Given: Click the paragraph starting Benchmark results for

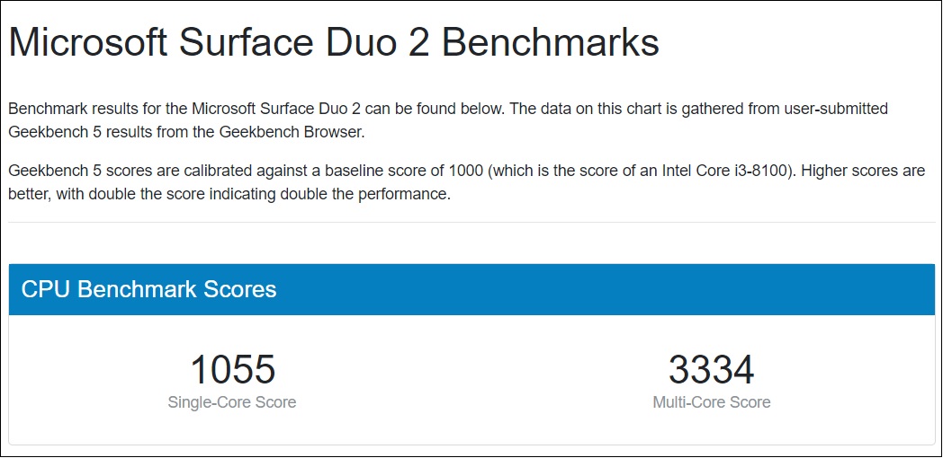Looking at the screenshot, I should (448, 120).
